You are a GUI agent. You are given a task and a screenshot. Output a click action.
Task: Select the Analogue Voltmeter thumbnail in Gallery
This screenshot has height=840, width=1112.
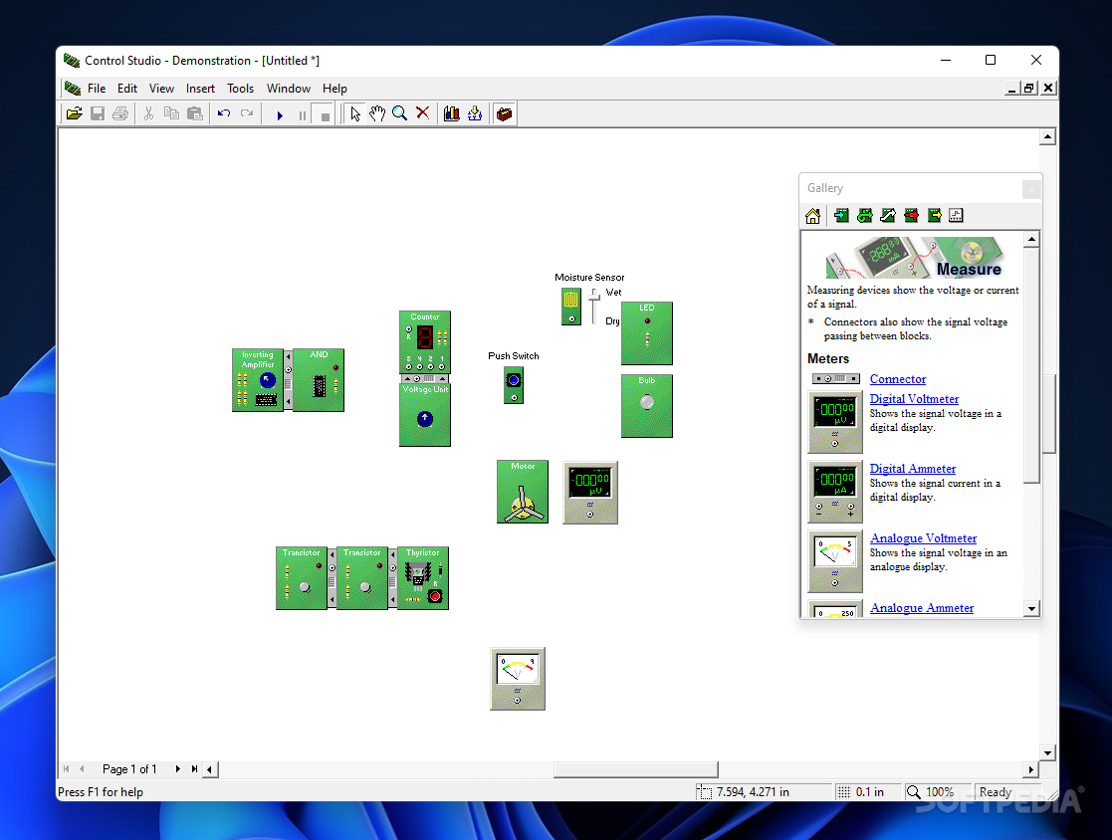click(835, 561)
